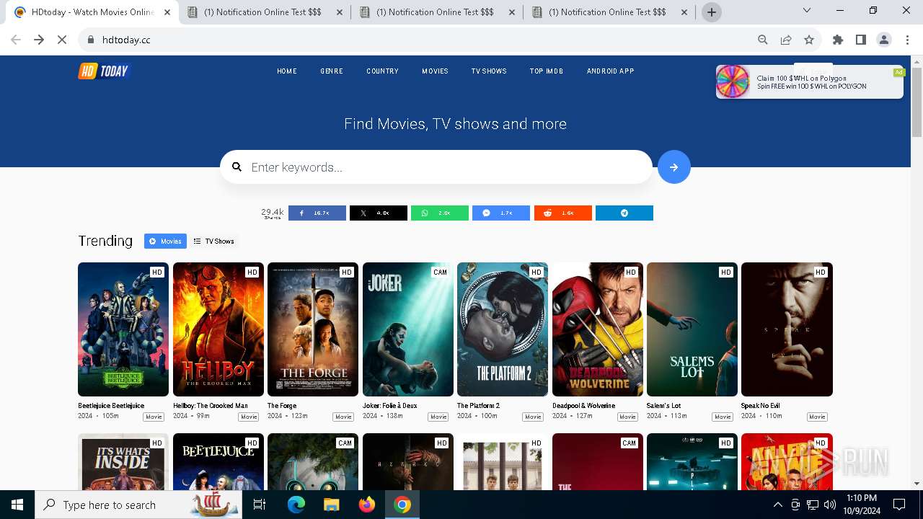Open Salem's Lot title link
Screen dimensions: 923x519
point(663,406)
